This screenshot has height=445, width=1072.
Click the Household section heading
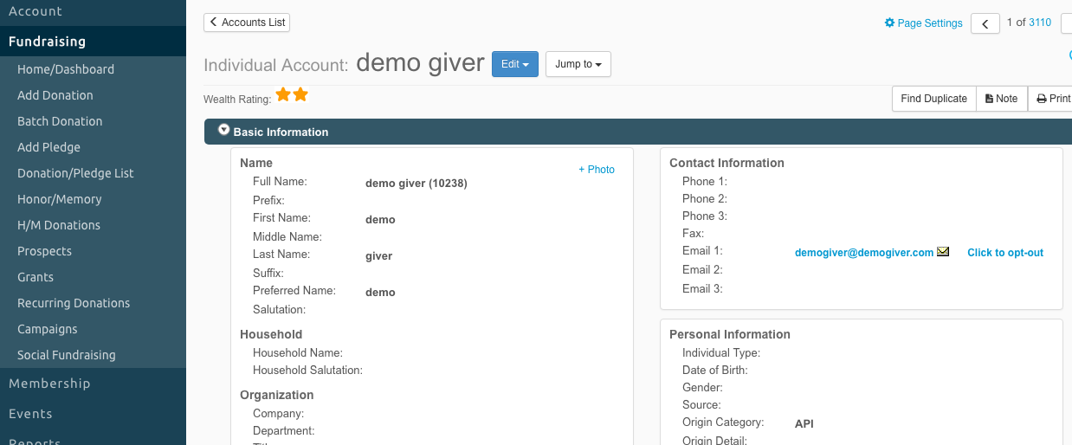[271, 334]
